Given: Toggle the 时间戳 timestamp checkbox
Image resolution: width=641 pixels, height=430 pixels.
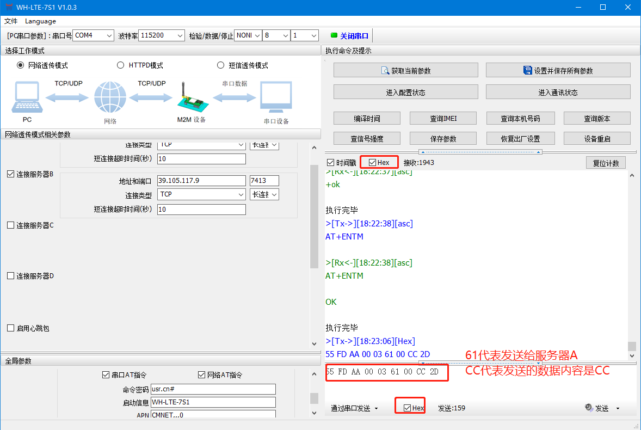Looking at the screenshot, I should [330, 163].
